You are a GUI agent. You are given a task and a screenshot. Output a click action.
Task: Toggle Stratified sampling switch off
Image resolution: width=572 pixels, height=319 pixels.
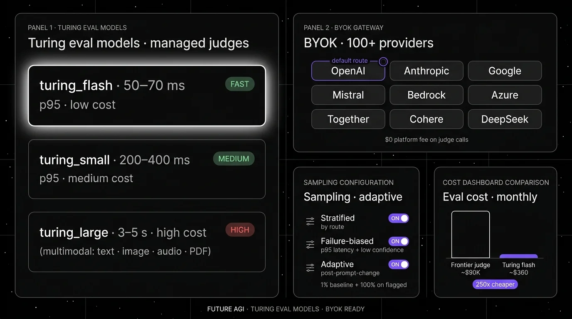click(x=399, y=218)
